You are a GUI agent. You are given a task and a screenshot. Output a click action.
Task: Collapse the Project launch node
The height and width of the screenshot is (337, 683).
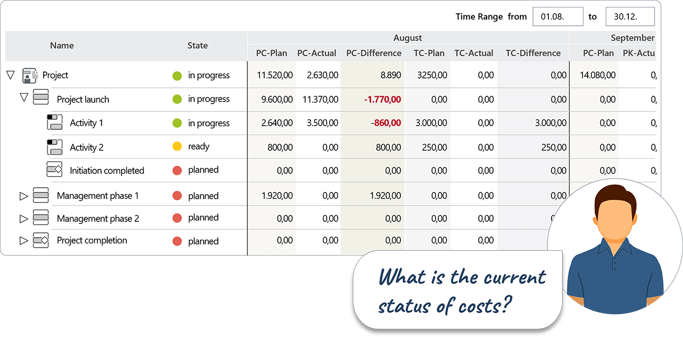click(23, 97)
